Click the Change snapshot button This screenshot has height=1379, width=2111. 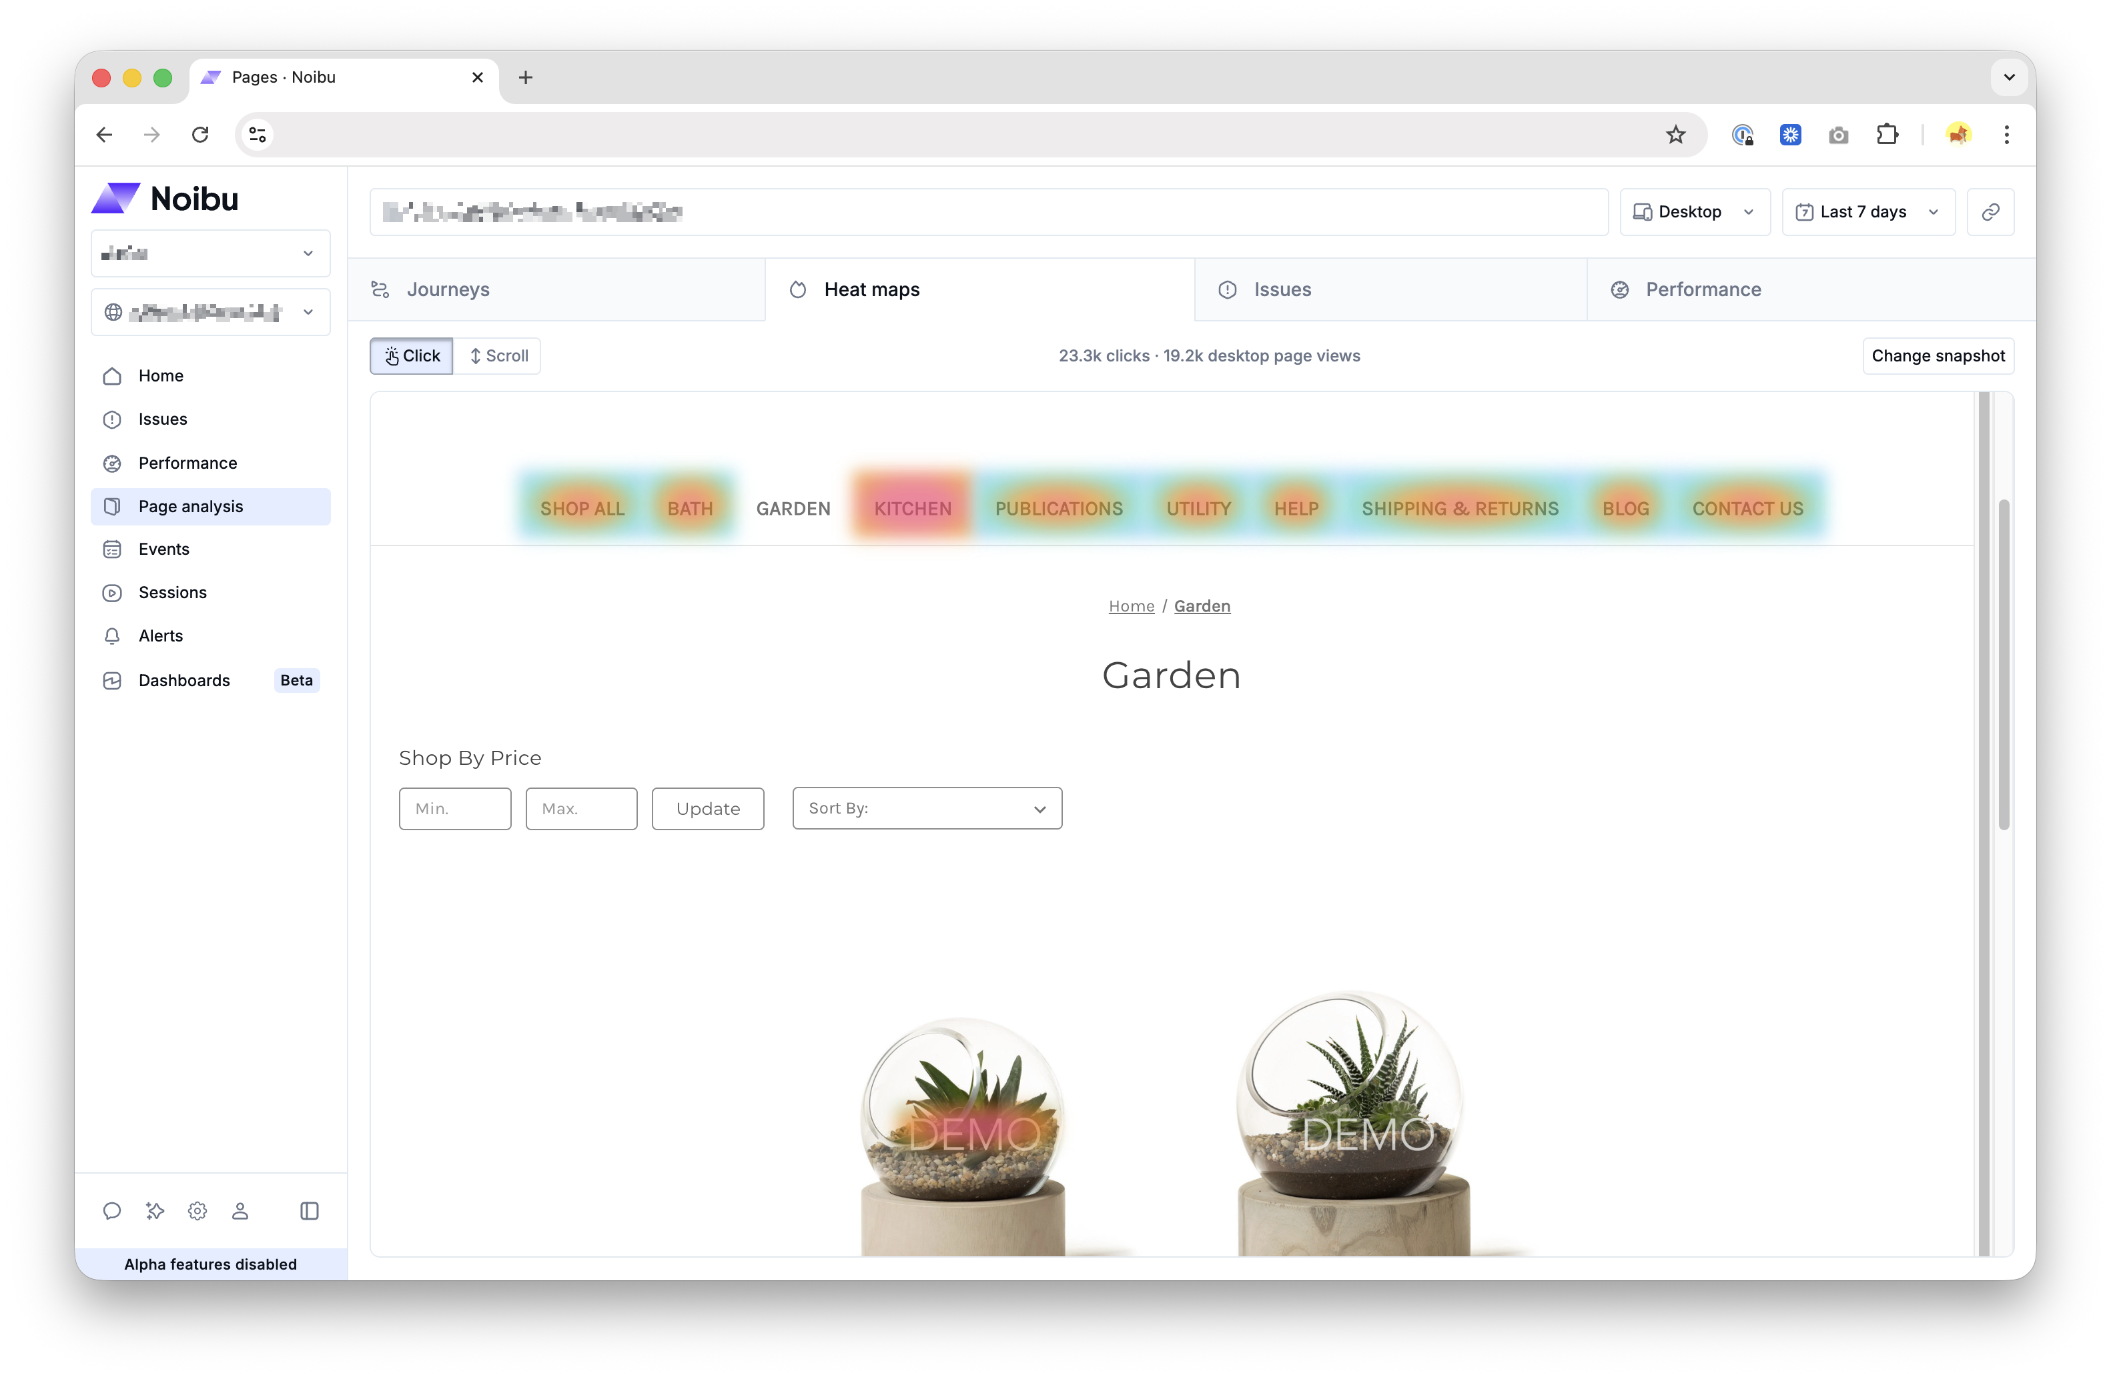point(1937,355)
